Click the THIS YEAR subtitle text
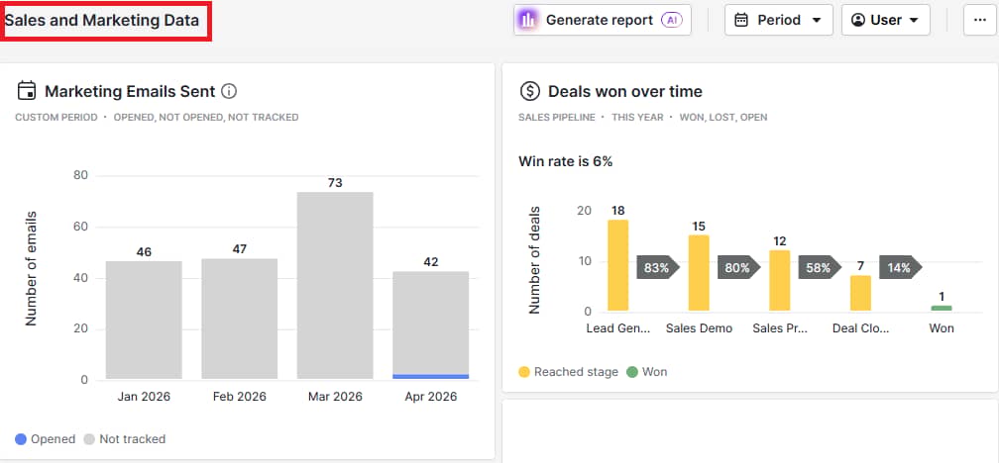Screen dimensions: 999x463 pos(638,118)
